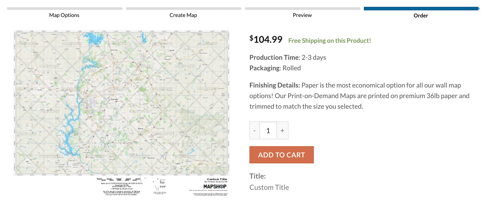Click the Custom Title link under Title

pyautogui.click(x=269, y=187)
